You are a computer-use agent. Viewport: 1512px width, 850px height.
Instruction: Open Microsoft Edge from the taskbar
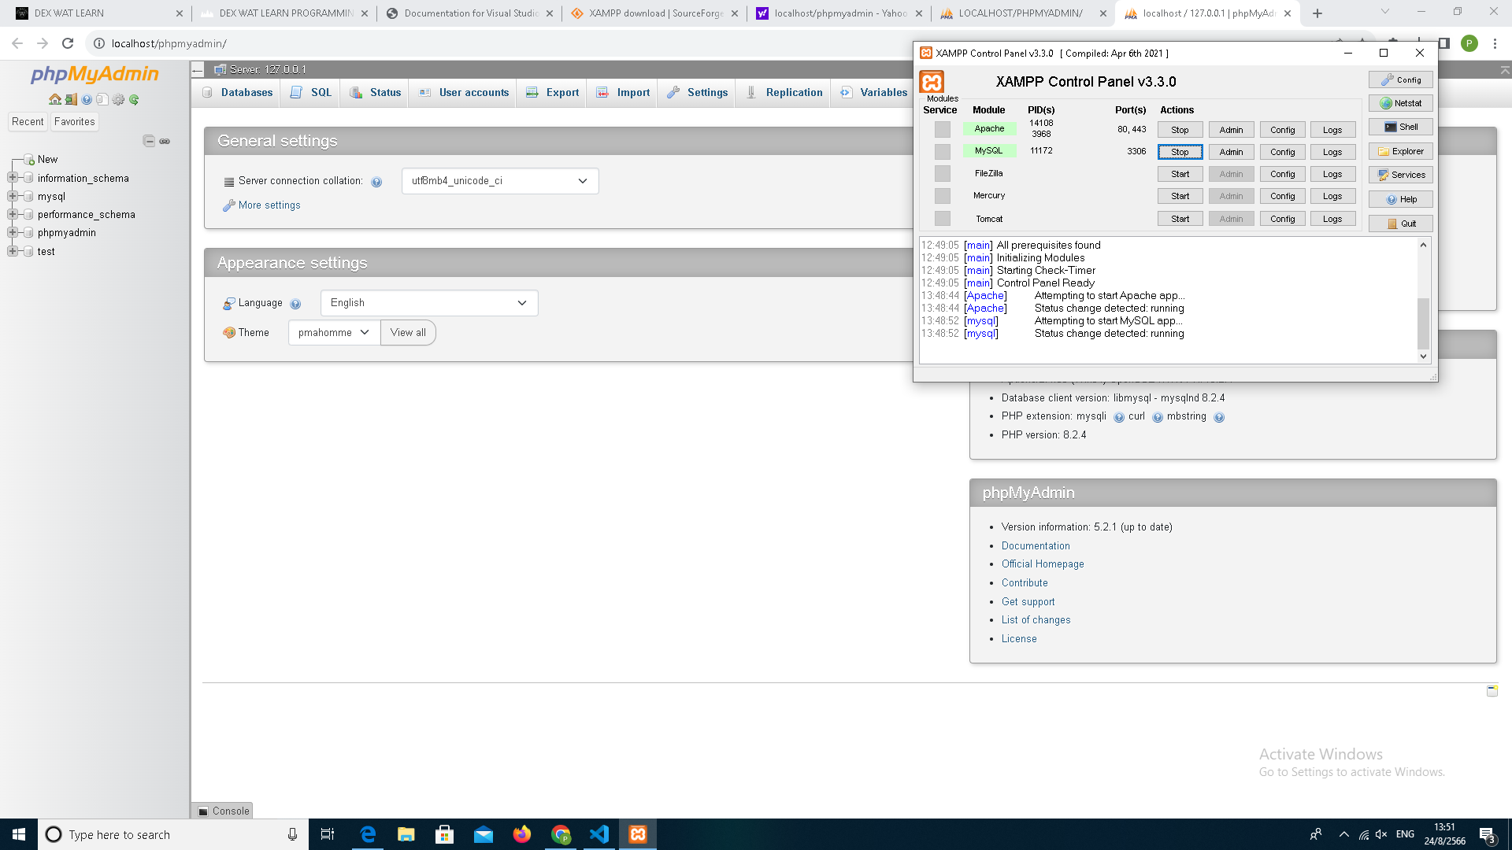(367, 834)
